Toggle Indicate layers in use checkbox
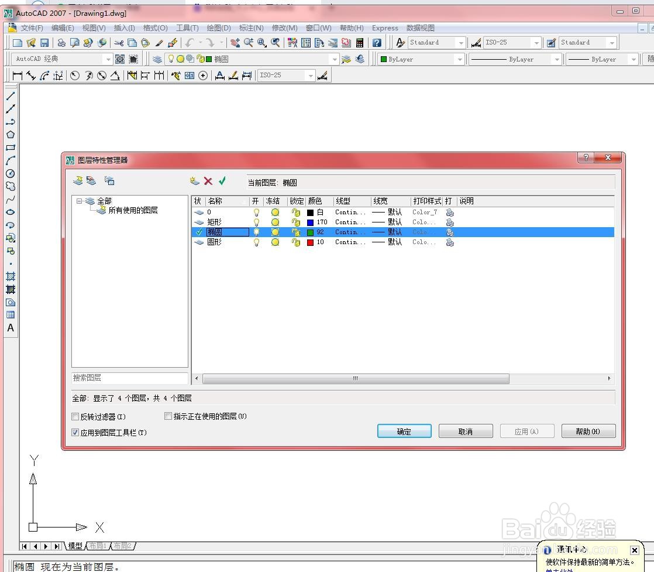 pos(168,416)
